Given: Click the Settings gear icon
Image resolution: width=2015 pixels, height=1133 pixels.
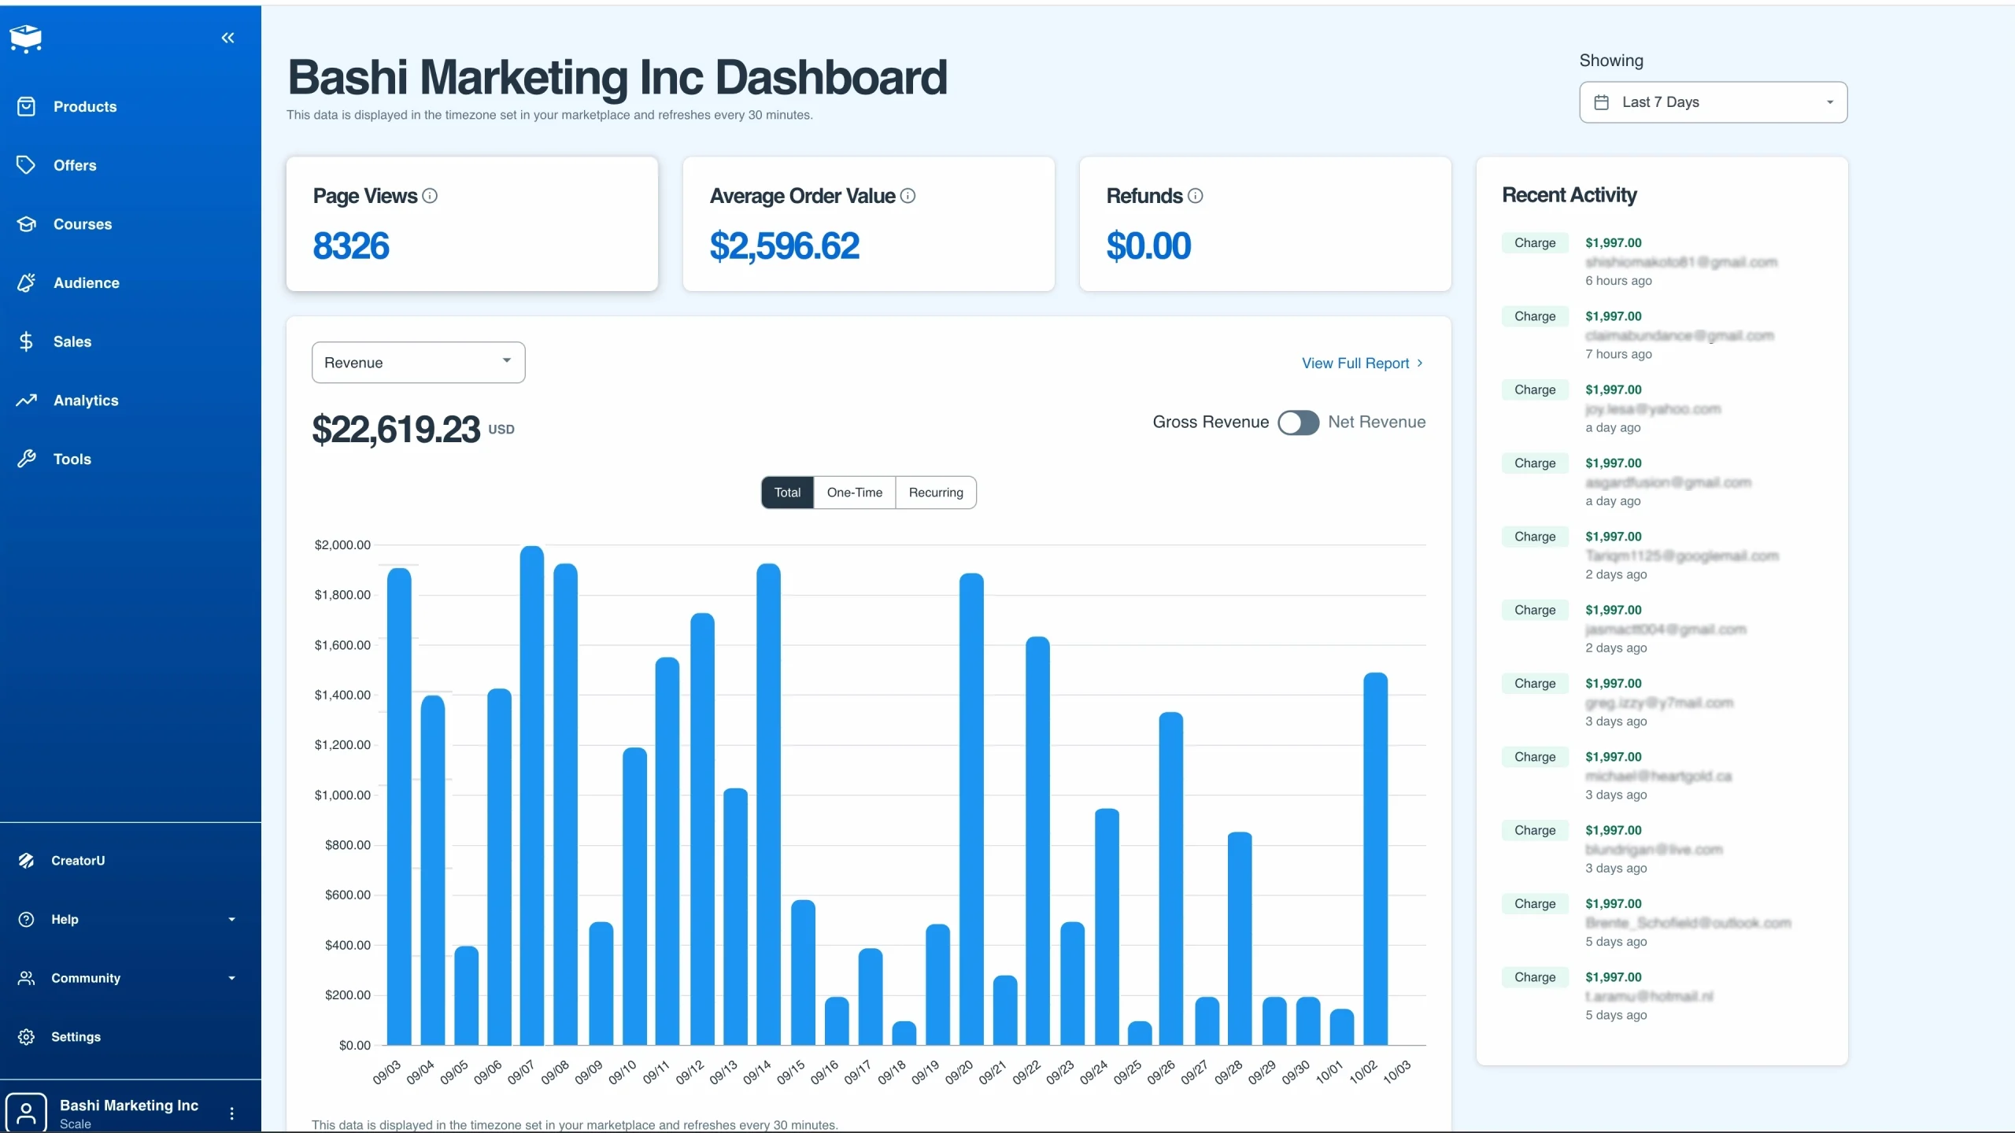Looking at the screenshot, I should pyautogui.click(x=26, y=1037).
